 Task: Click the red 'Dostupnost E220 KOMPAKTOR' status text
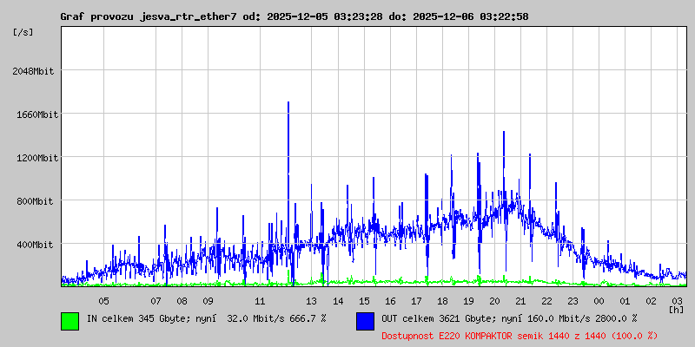pos(519,335)
